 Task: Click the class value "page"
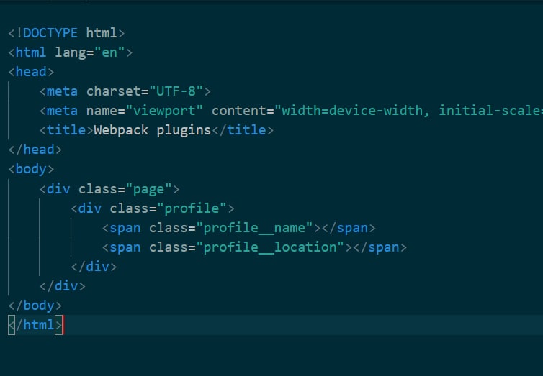148,189
